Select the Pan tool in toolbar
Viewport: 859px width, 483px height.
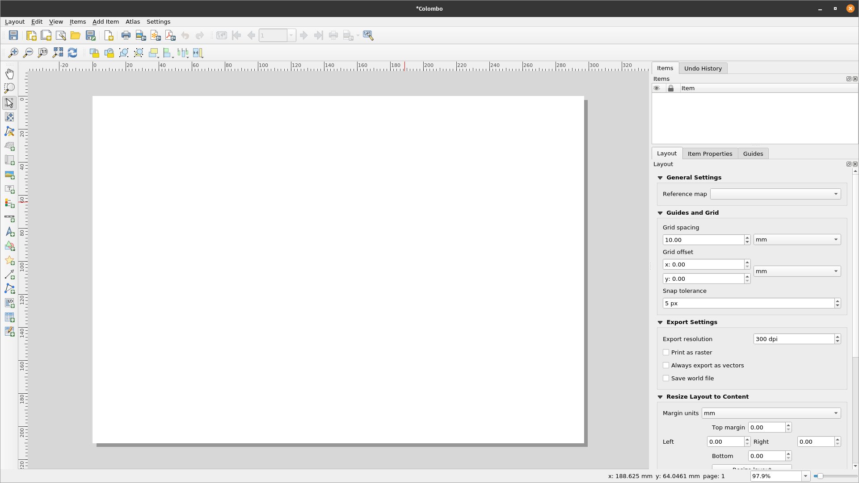point(9,74)
